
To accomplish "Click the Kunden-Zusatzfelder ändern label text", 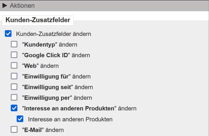I will pos(53,34).
